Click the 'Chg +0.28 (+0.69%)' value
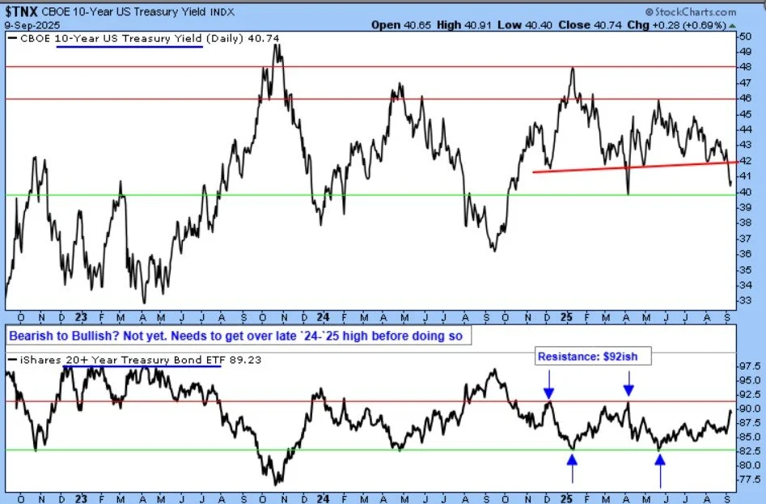The image size is (766, 504). 676,25
